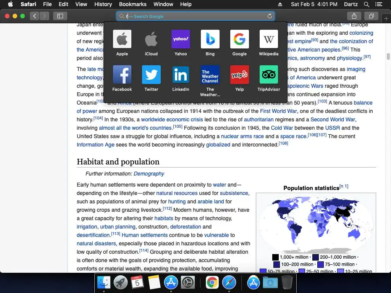Open Finder from the Dock
The height and width of the screenshot is (293, 391).
104,282
